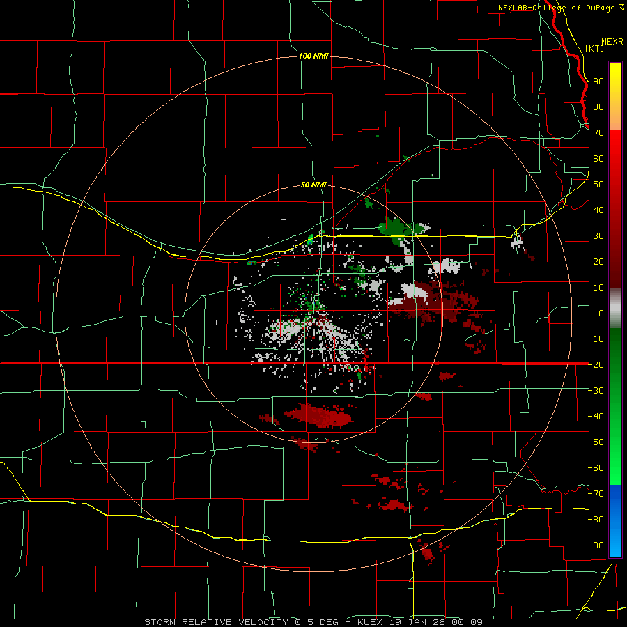Click the 0 value on velocity scale
Screen dimensions: 627x627
601,313
